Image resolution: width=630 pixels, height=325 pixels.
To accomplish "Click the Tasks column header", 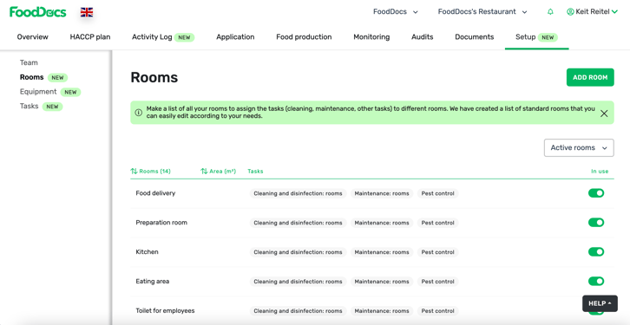I will [255, 172].
